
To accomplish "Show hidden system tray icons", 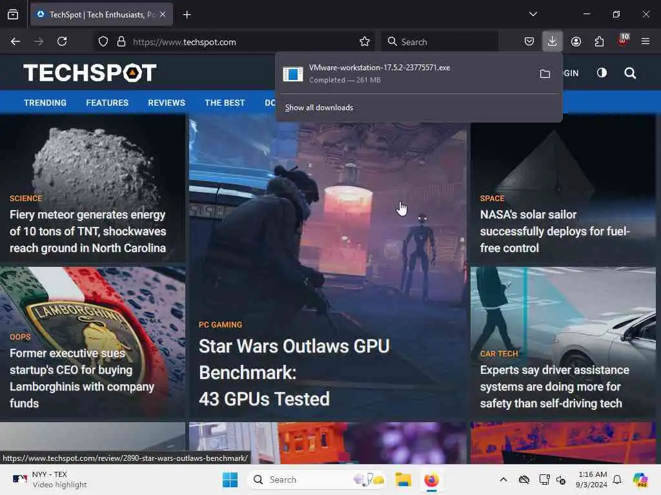I will pyautogui.click(x=503, y=480).
